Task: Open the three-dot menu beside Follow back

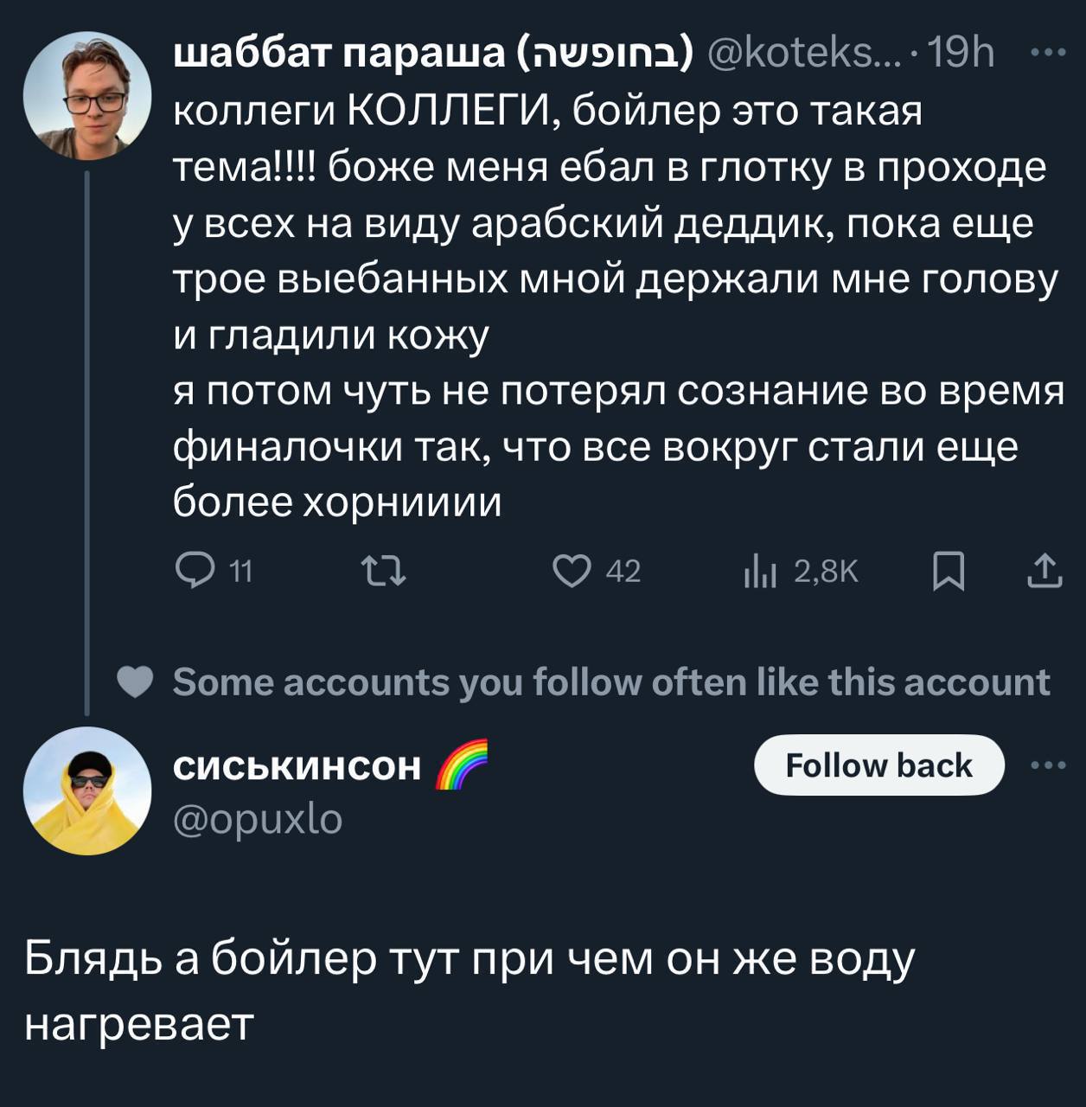Action: (x=1049, y=765)
